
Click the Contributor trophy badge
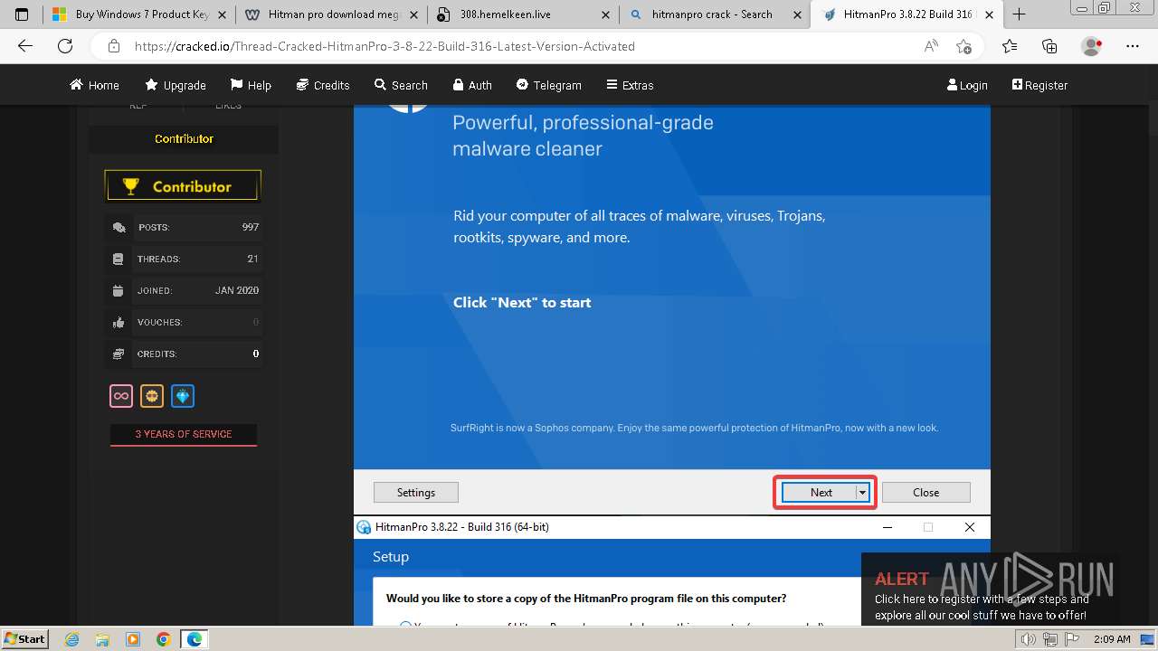pyautogui.click(x=183, y=186)
